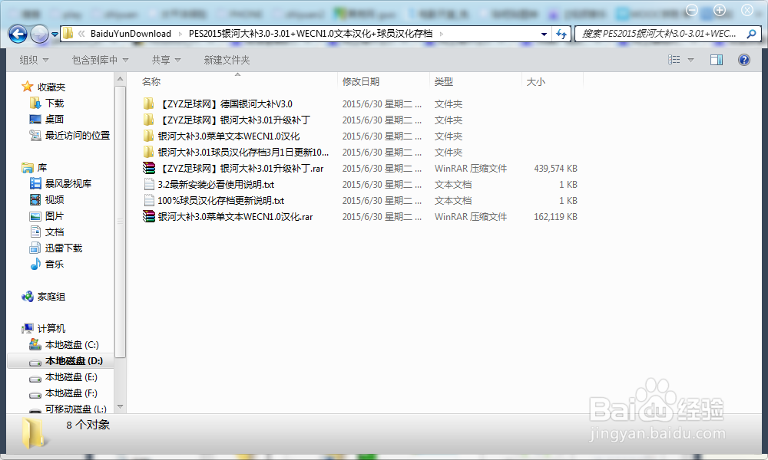Viewport: 768px width, 460px height.
Task: Select 本地磁盘 (C:) drive
Action: click(72, 345)
